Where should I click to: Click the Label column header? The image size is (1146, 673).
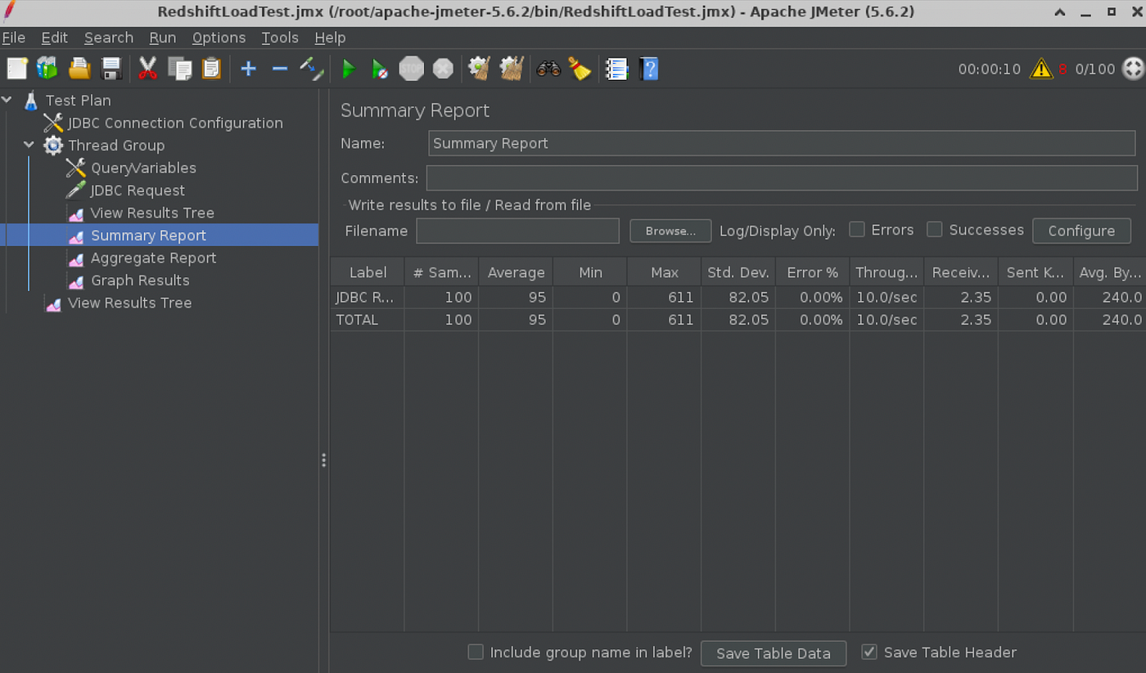[368, 272]
